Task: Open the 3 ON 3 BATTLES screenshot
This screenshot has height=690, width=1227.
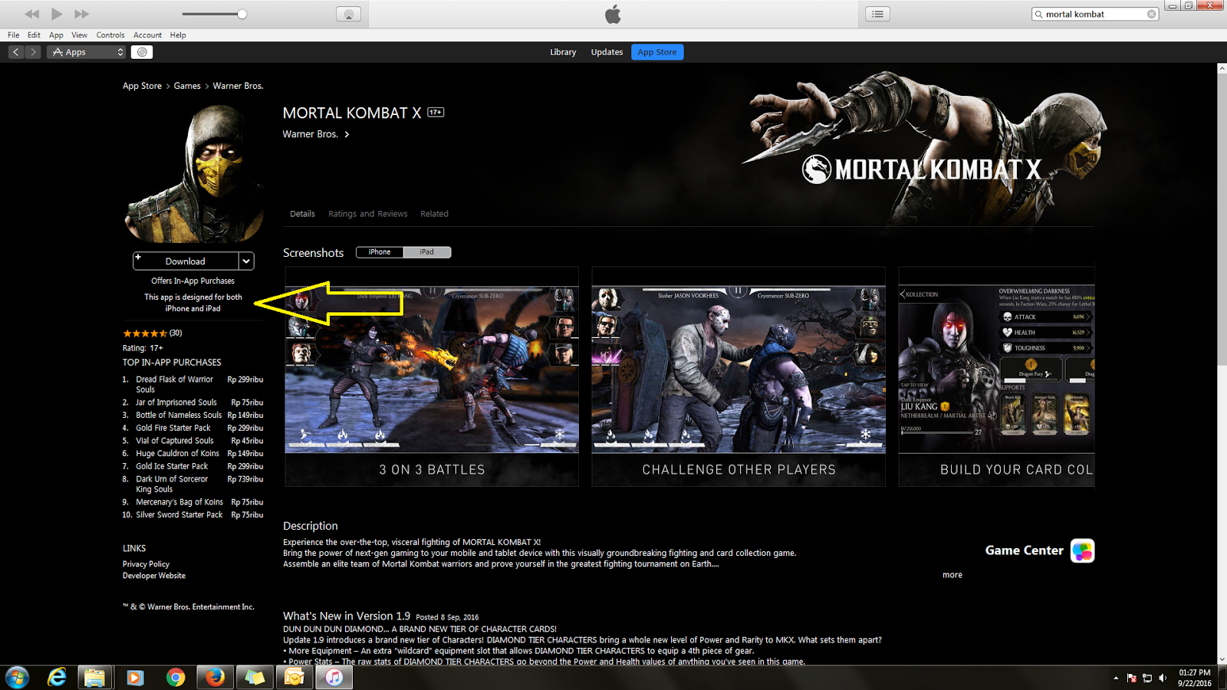Action: point(432,376)
